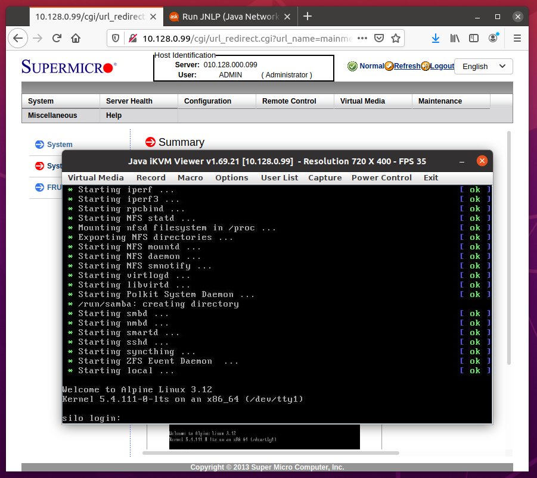Open the Capture menu in iKVM

[x=325, y=177]
